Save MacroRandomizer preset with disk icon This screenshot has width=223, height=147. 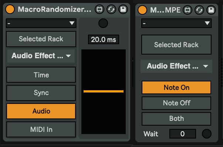123,10
